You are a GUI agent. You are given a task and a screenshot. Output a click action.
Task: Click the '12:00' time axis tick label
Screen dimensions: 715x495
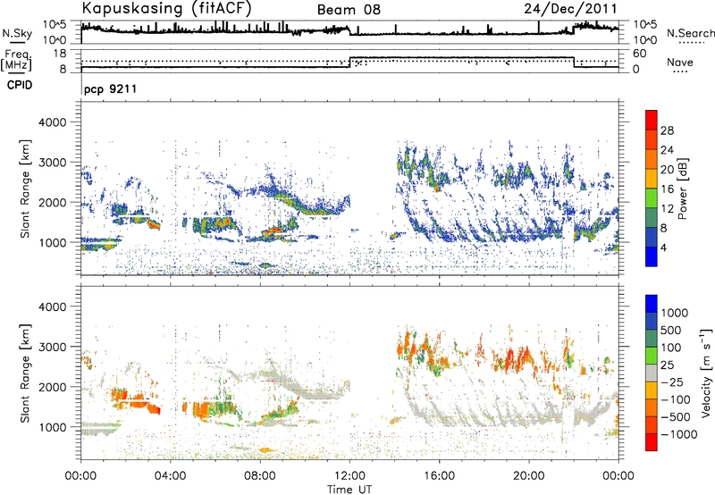click(x=349, y=476)
